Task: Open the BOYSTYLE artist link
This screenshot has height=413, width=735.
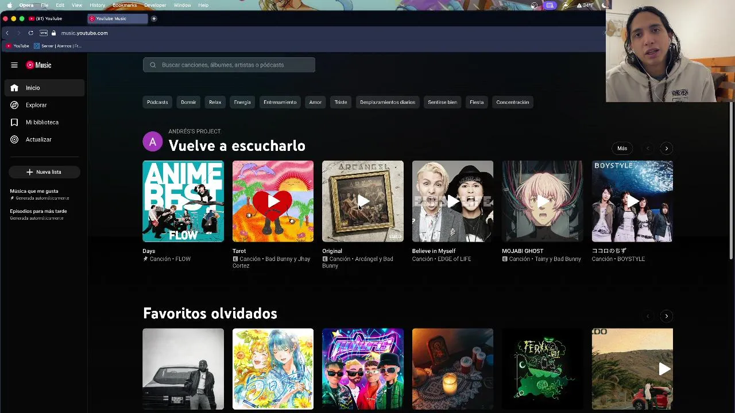Action: pos(631,259)
